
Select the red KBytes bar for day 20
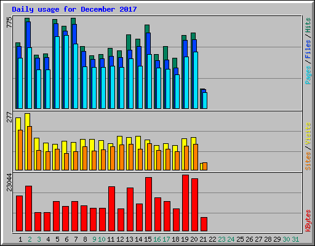point(194,205)
